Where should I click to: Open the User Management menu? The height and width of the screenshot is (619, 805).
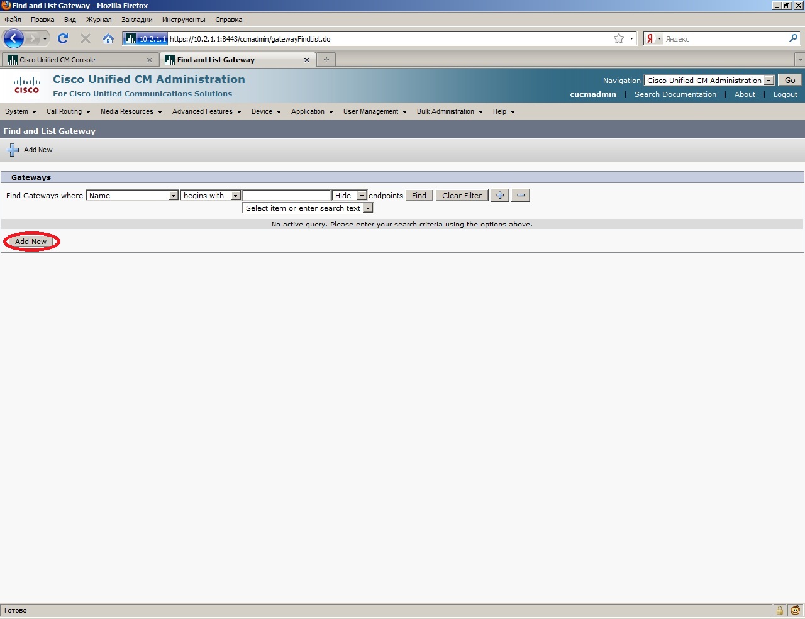(375, 111)
